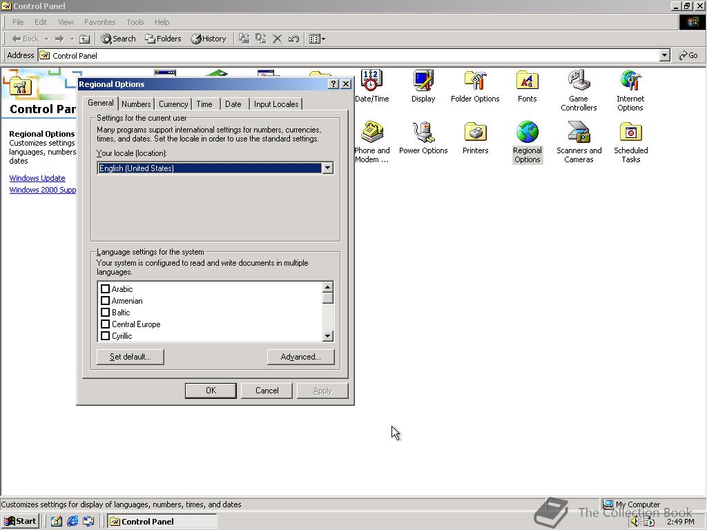Click the Set default button
The image size is (707, 530).
point(130,357)
